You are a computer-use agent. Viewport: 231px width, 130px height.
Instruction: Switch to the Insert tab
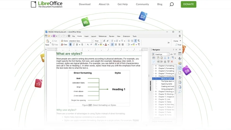click(x=86, y=36)
